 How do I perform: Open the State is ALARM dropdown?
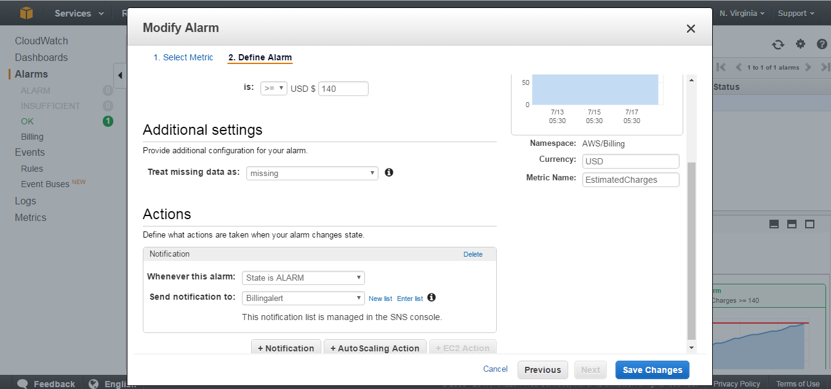[x=303, y=278]
